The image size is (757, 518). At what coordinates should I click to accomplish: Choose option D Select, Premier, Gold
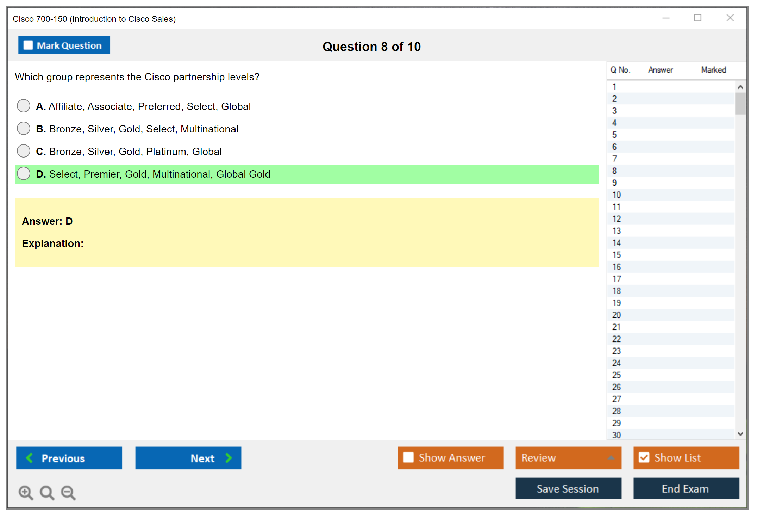tap(24, 173)
